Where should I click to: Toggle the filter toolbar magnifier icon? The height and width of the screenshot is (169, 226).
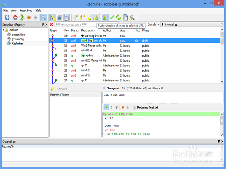pyautogui.click(x=44, y=18)
